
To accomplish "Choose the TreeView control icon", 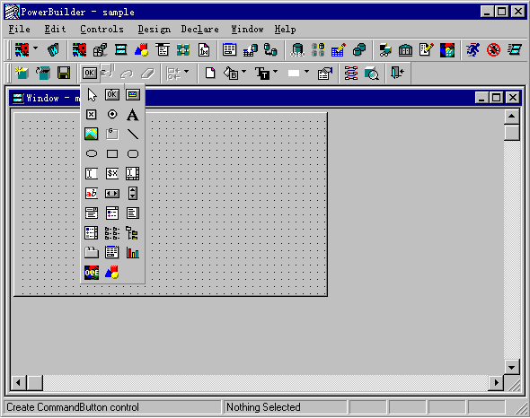I will point(132,233).
